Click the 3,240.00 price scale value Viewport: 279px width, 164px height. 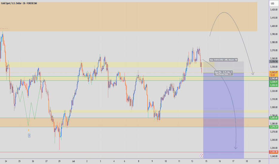(274, 156)
